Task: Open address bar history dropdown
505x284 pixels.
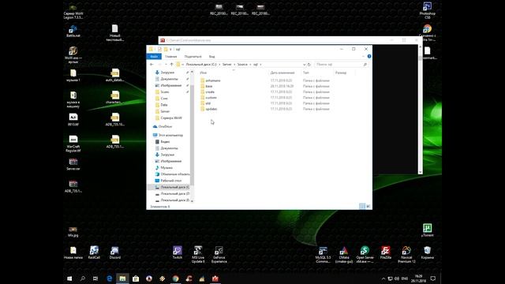Action: point(304,65)
